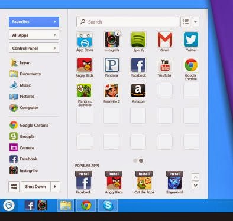Open Instagrille in the left app list
The width and height of the screenshot is (233, 221).
pyautogui.click(x=24, y=170)
